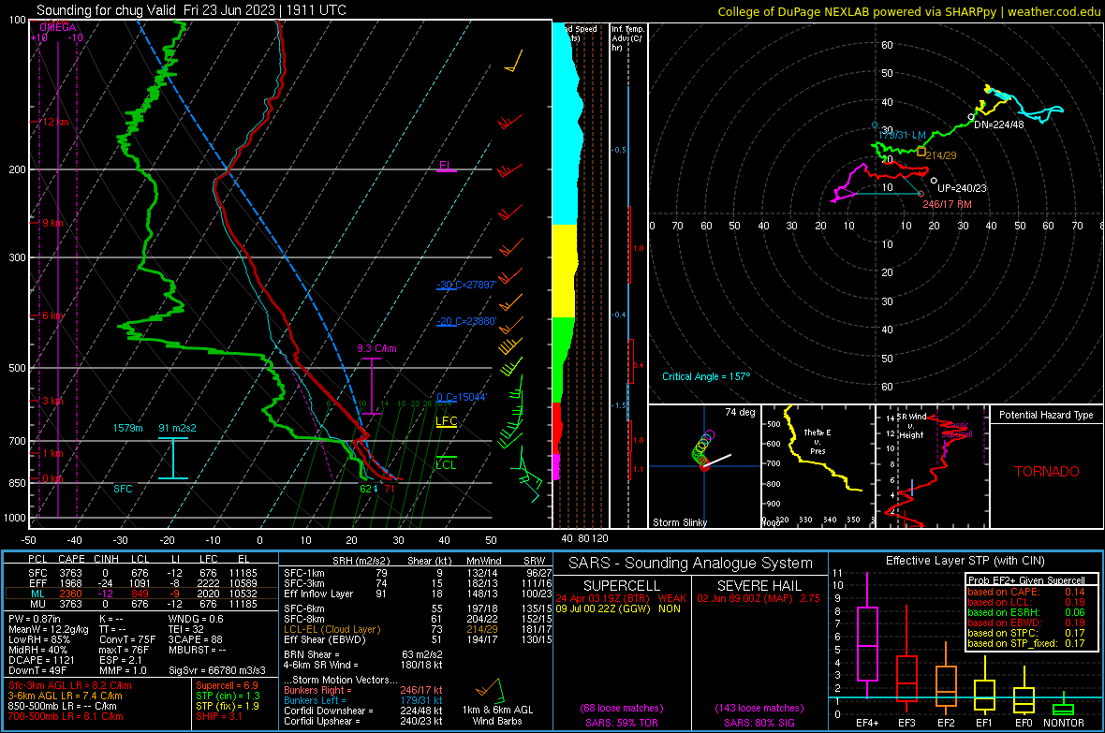Click the UP=240/23 hodograph label
Image resolution: width=1105 pixels, height=733 pixels.
coord(962,188)
